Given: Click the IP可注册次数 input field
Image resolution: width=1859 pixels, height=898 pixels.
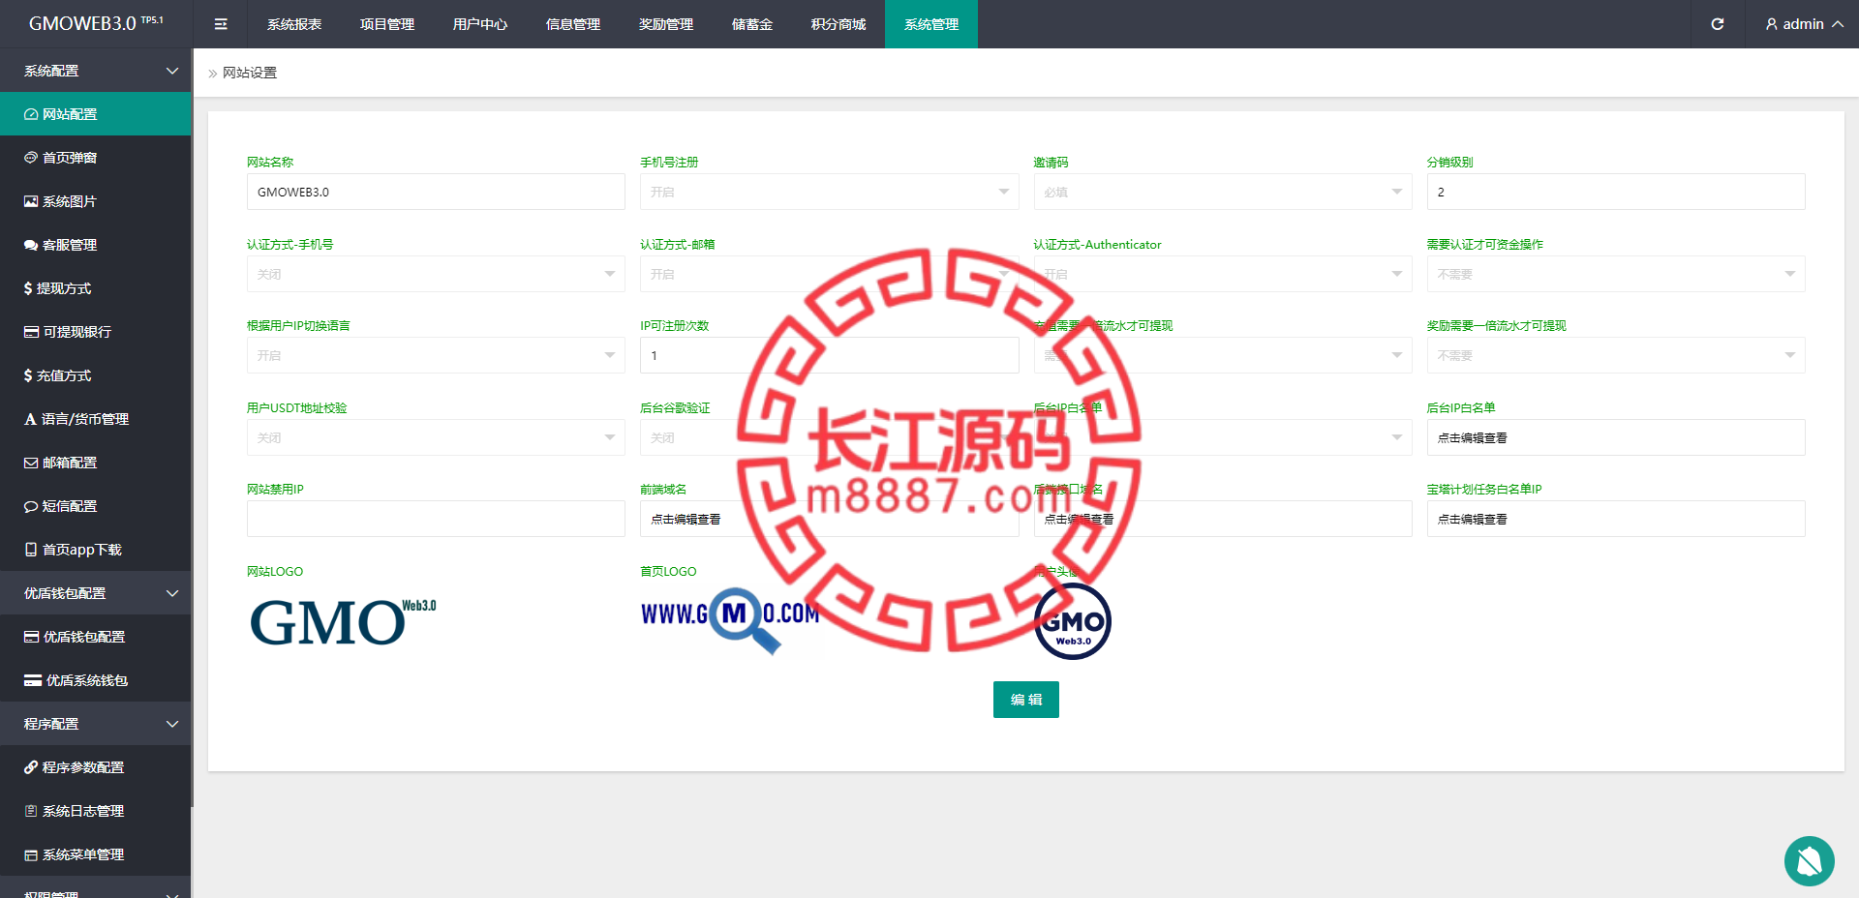Looking at the screenshot, I should (x=829, y=355).
